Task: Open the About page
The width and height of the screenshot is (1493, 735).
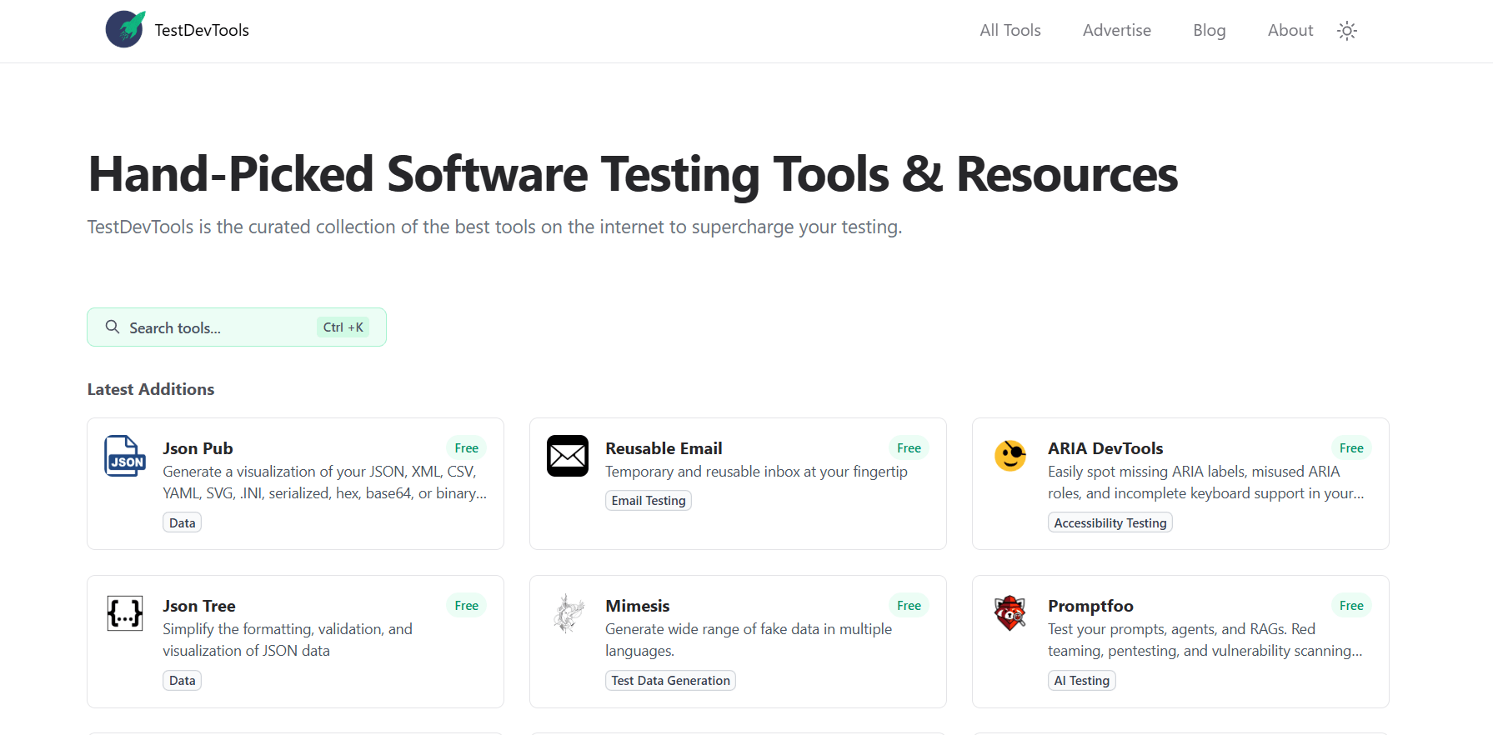Action: (x=1290, y=30)
